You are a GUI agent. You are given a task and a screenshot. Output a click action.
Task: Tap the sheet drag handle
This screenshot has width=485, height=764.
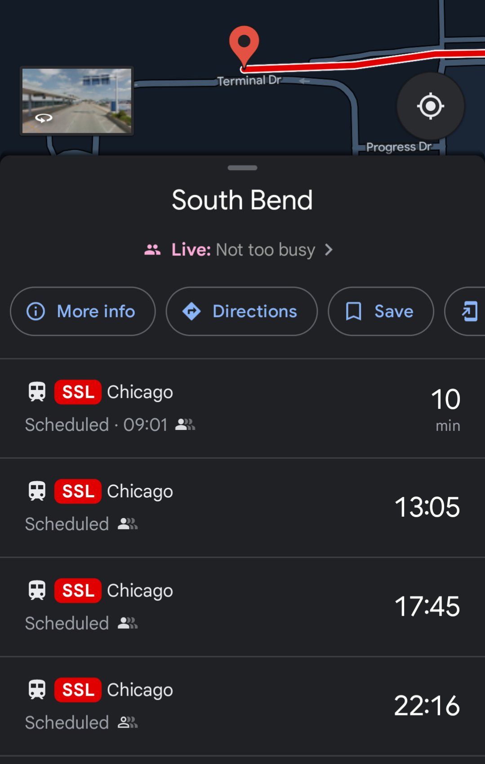click(x=242, y=168)
